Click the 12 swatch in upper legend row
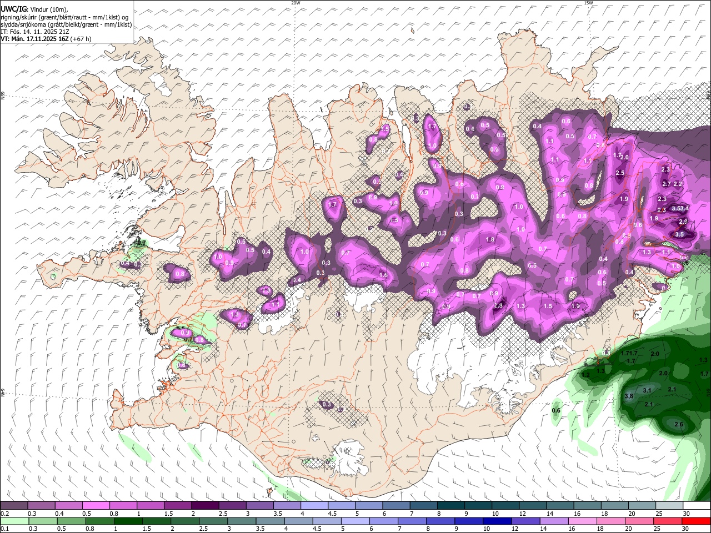Image resolution: width=711 pixels, height=533 pixels. 532,506
